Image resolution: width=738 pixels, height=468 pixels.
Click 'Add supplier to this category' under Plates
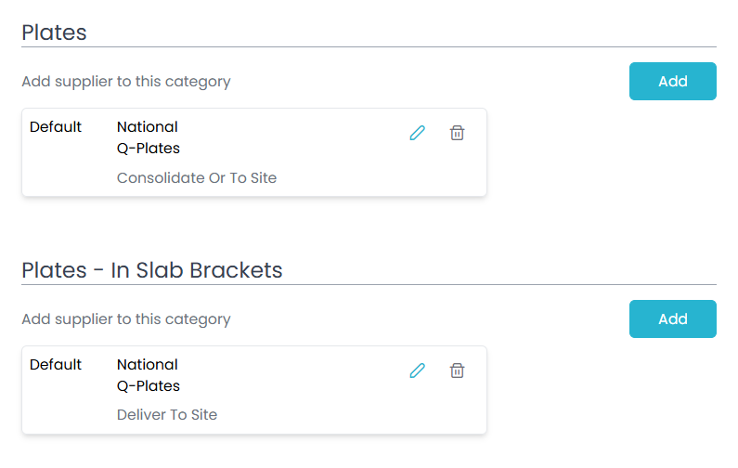coord(126,82)
